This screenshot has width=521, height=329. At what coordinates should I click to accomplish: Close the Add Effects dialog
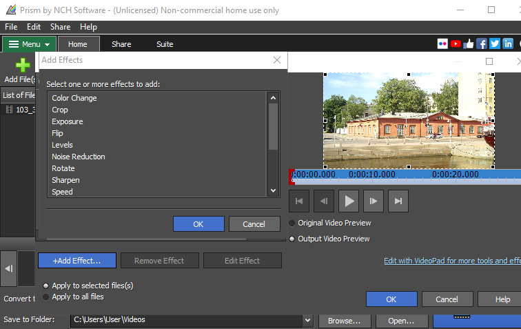click(x=277, y=60)
